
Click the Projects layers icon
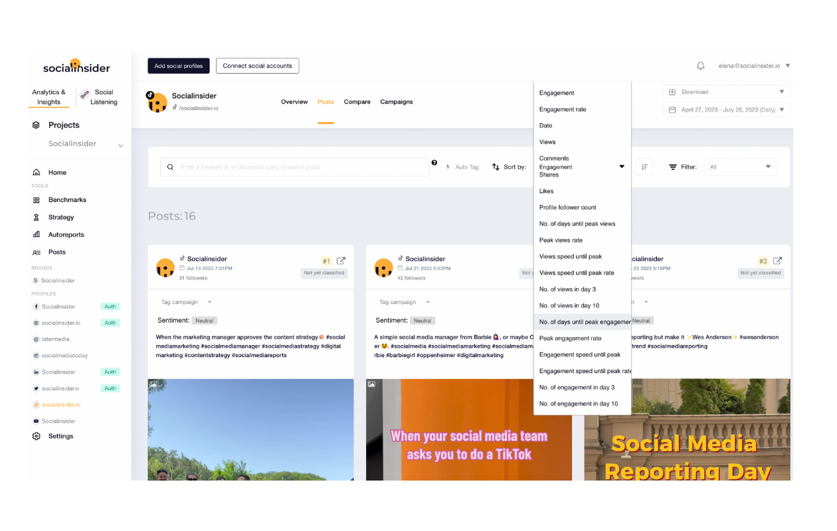pyautogui.click(x=37, y=125)
